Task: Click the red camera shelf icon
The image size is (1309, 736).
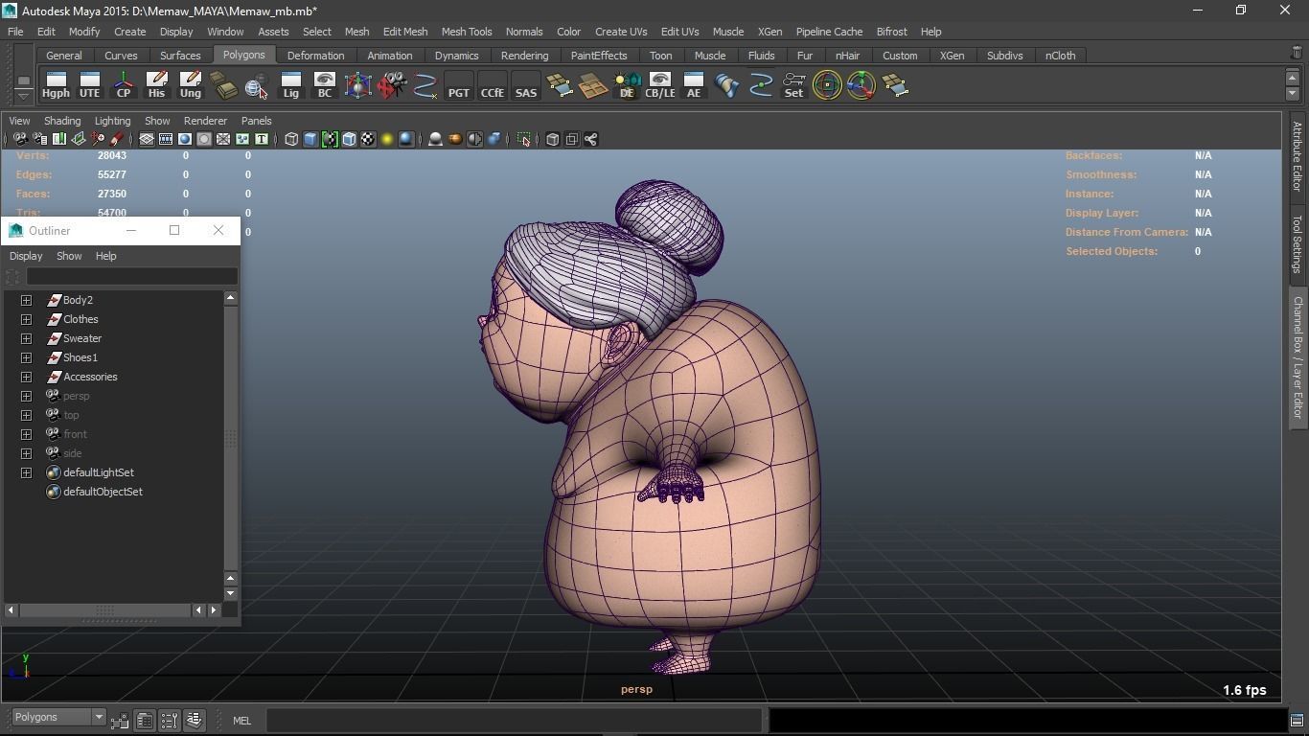Action: coord(391,85)
